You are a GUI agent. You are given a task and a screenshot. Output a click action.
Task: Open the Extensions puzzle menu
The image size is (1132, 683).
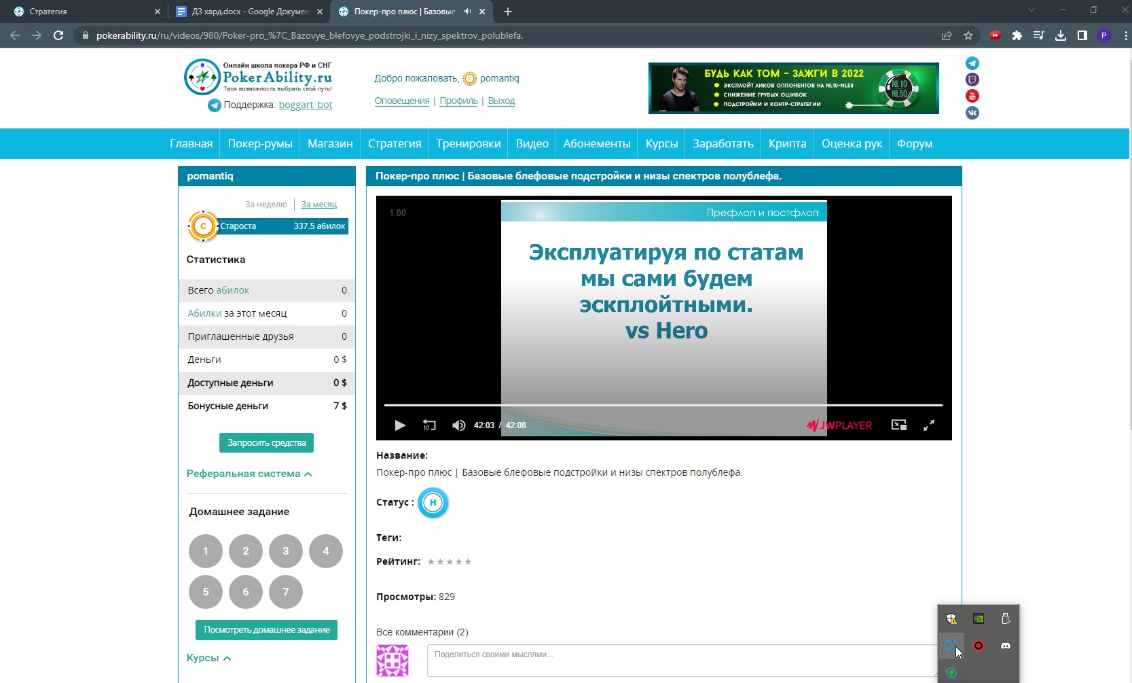[1017, 35]
